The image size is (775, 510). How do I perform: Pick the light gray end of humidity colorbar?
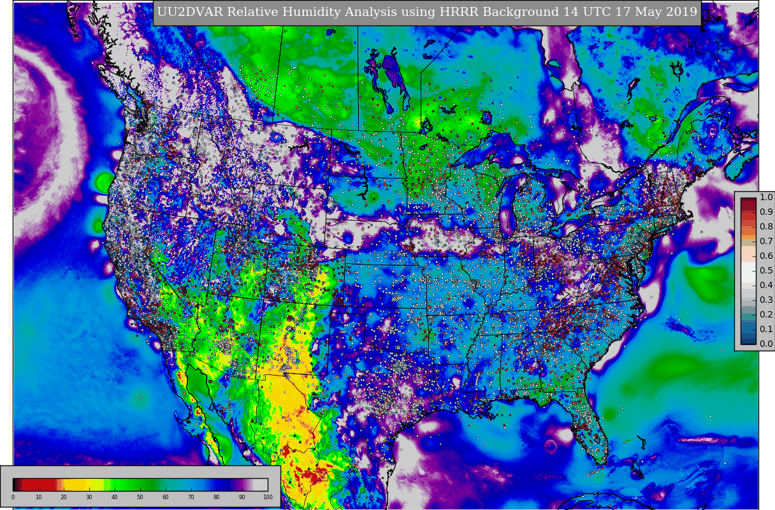pos(261,484)
